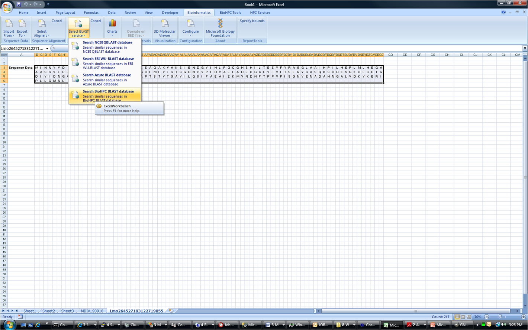This screenshot has width=528, height=330.
Task: Open the Formulas ribbon tab
Action: pyautogui.click(x=91, y=13)
